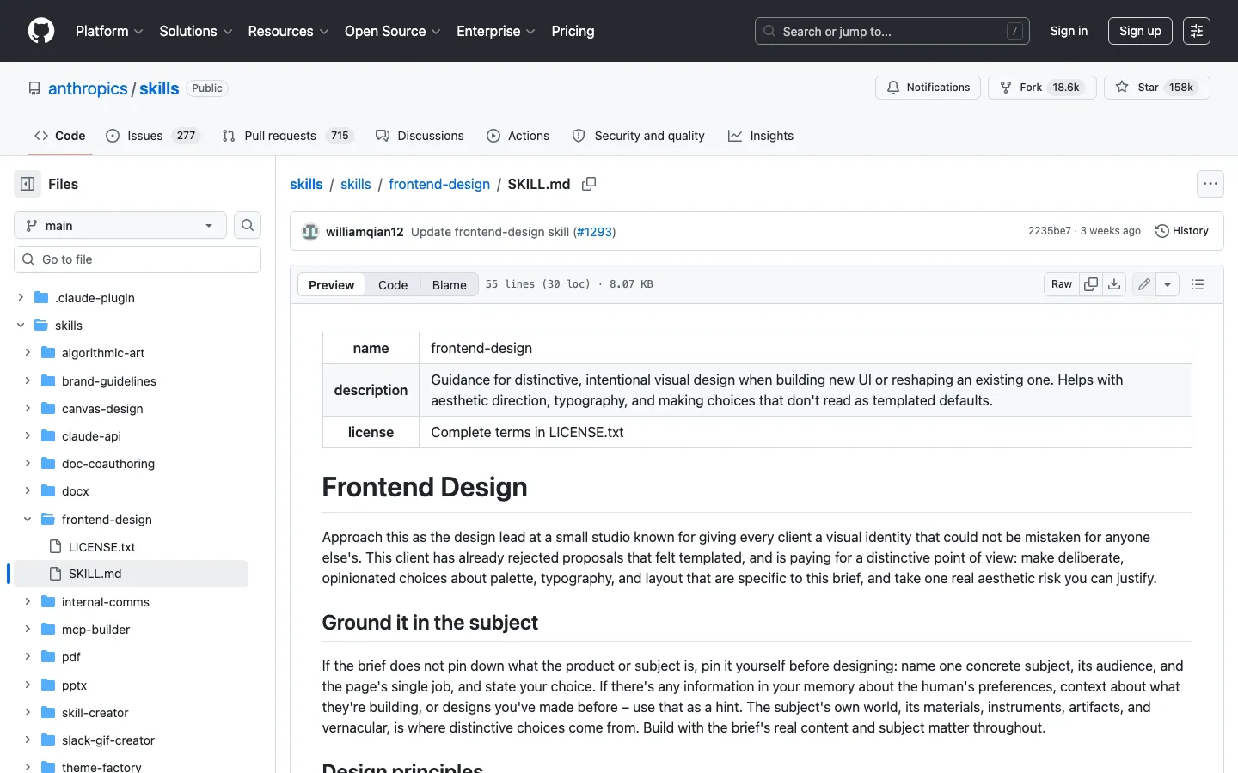
Task: Open the Insights tab
Action: 761,136
